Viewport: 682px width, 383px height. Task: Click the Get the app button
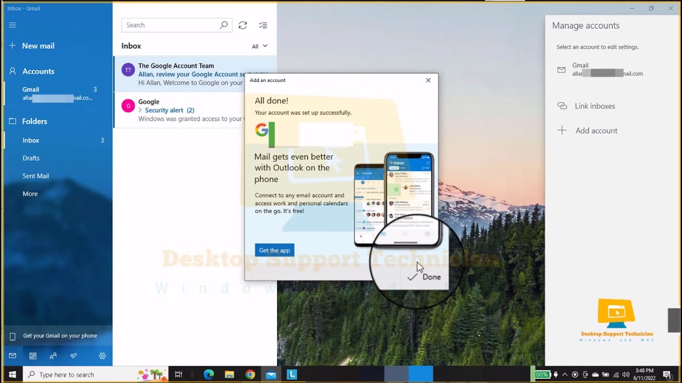tap(274, 251)
